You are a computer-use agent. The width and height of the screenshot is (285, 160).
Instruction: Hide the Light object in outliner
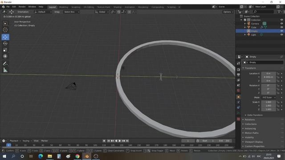pos(281,35)
